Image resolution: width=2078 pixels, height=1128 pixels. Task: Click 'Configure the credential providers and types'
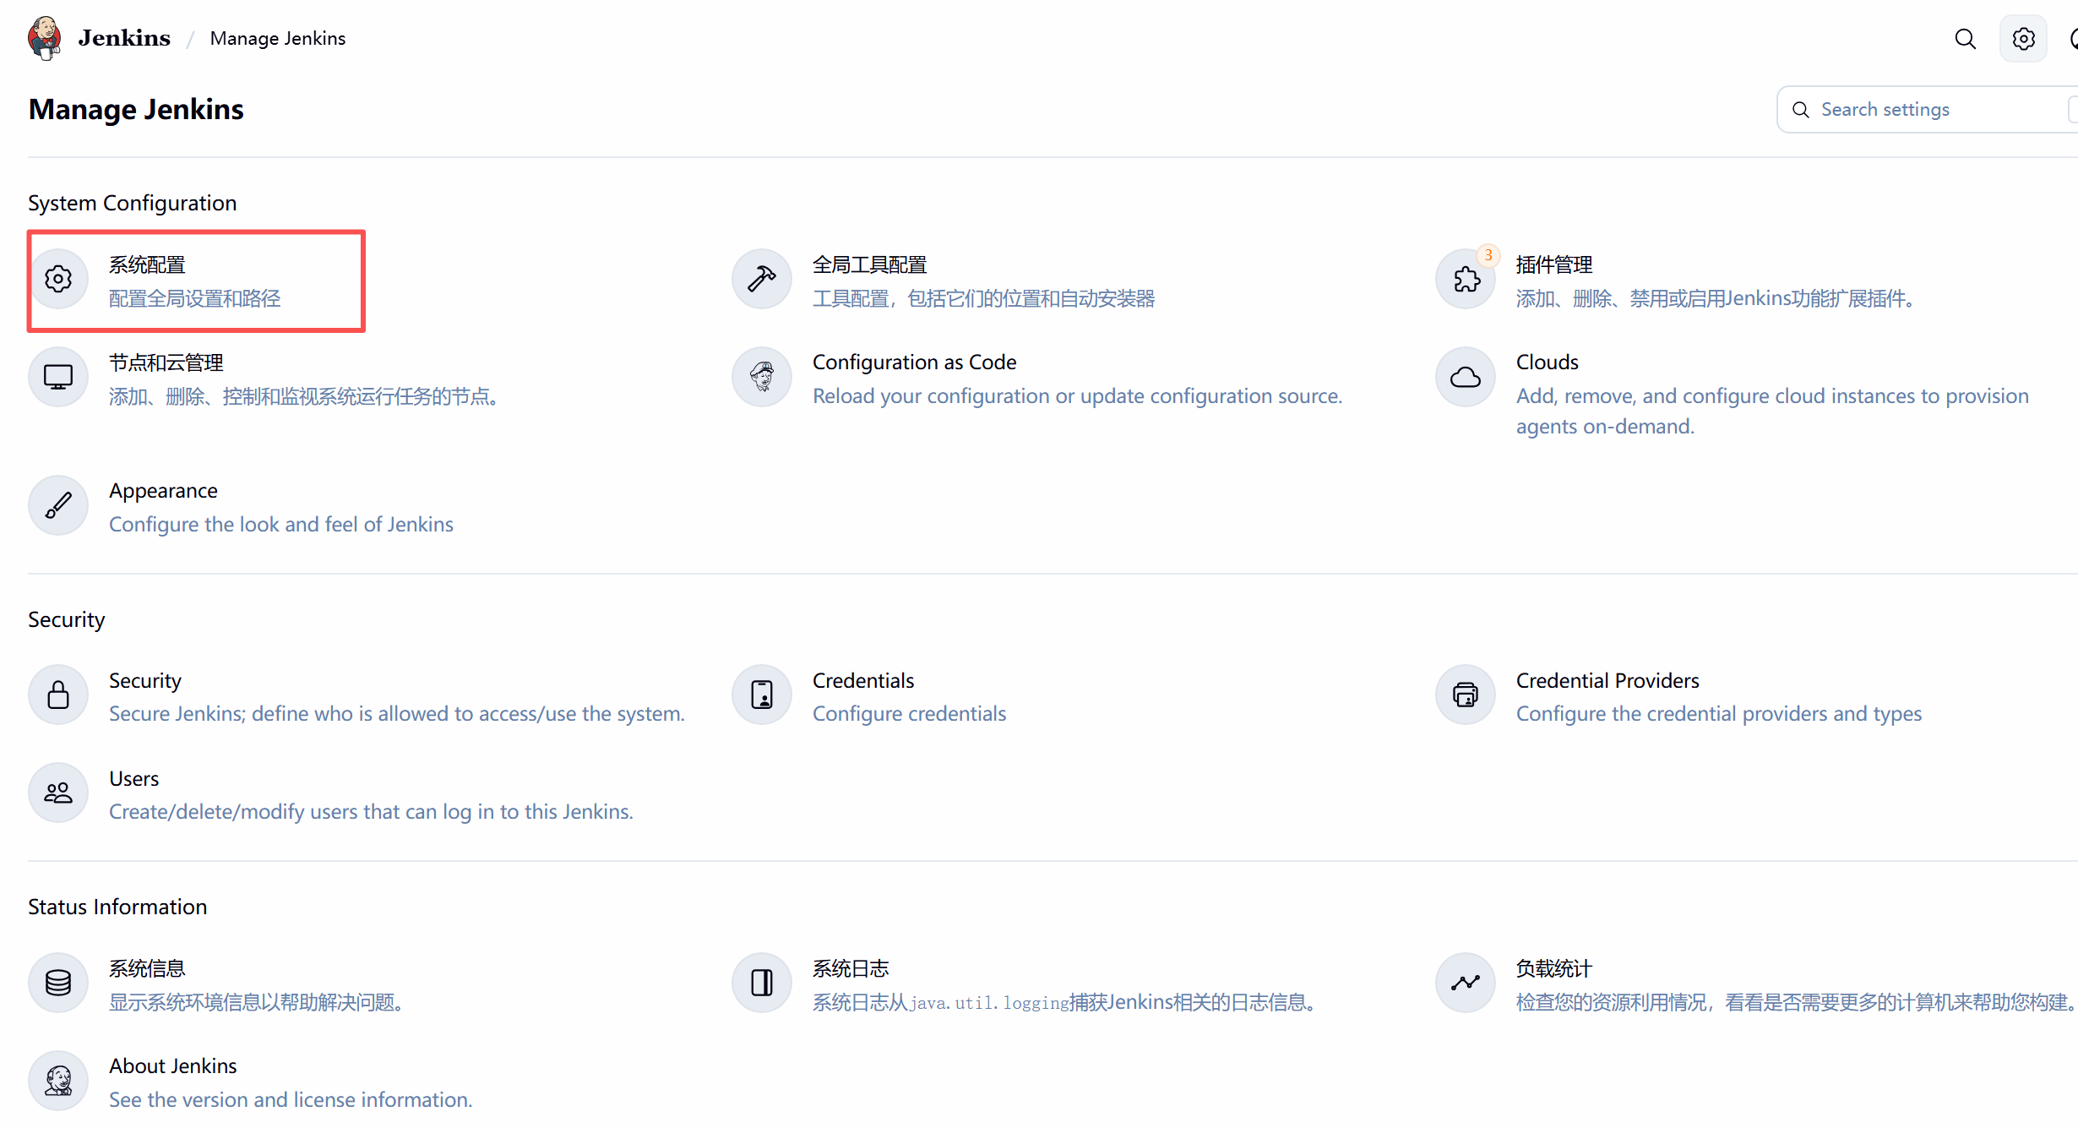pyautogui.click(x=1719, y=714)
